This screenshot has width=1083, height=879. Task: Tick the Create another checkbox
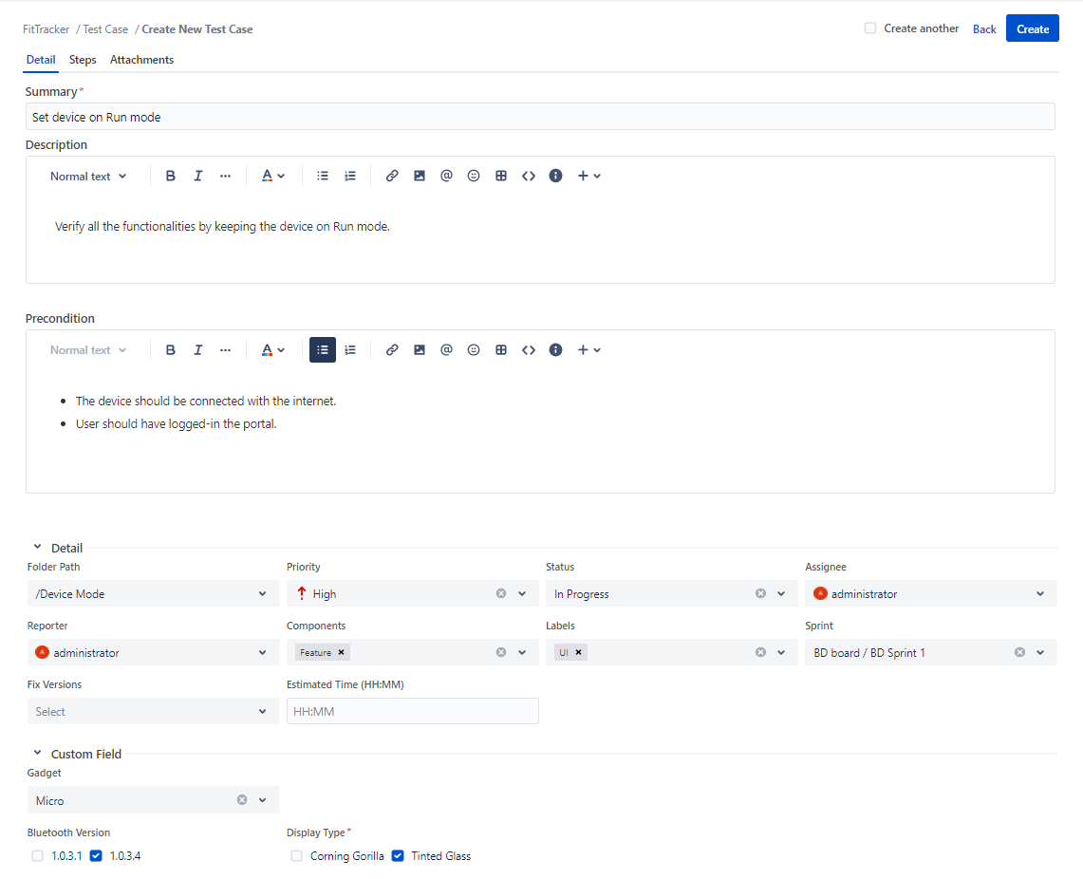(869, 28)
